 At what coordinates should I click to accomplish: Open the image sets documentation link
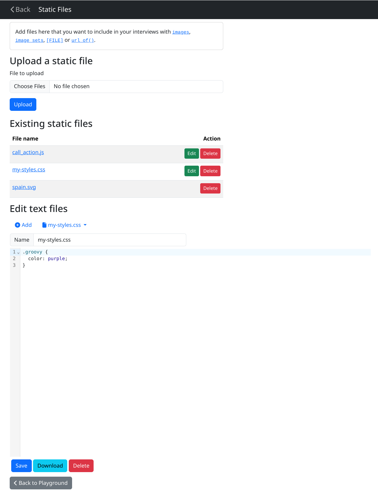click(29, 40)
